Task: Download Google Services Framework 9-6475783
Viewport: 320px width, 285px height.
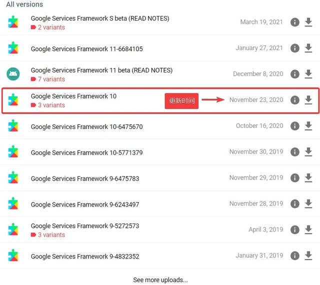Action: [x=308, y=177]
